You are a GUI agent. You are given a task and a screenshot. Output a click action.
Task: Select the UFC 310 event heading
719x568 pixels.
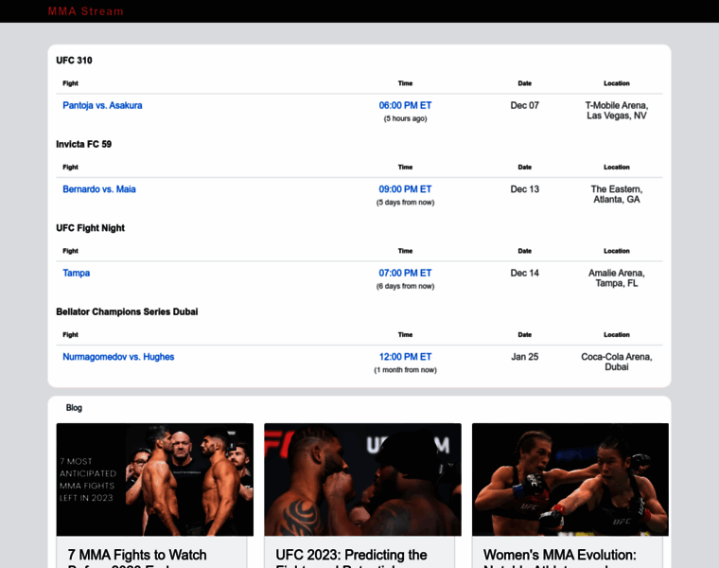coord(74,61)
